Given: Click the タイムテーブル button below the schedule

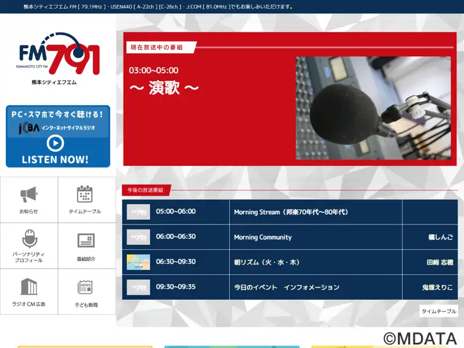Looking at the screenshot, I should click(x=438, y=311).
